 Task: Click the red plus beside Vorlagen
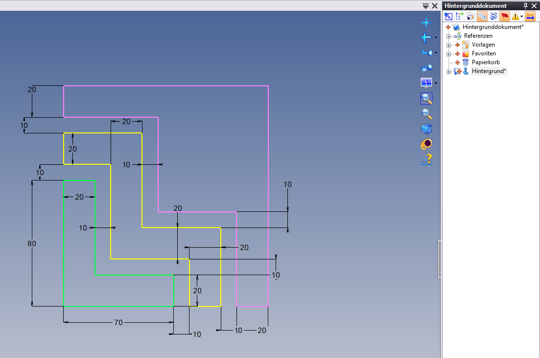point(457,45)
